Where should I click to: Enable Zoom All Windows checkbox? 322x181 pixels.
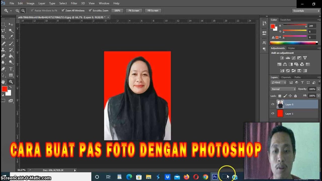pyautogui.click(x=63, y=11)
